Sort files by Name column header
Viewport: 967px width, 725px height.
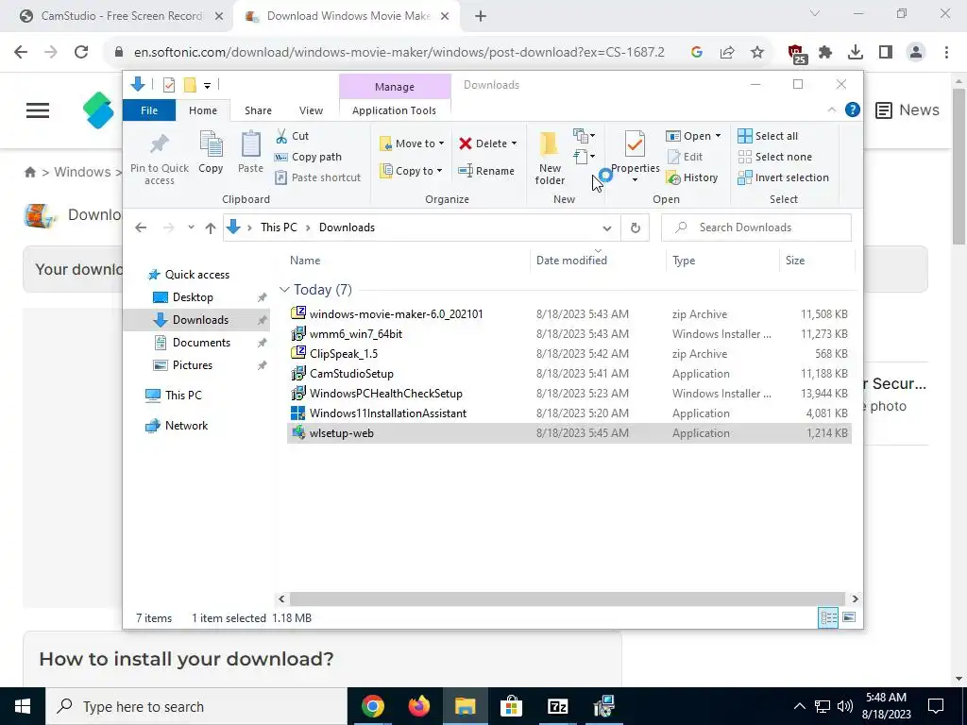[305, 261]
